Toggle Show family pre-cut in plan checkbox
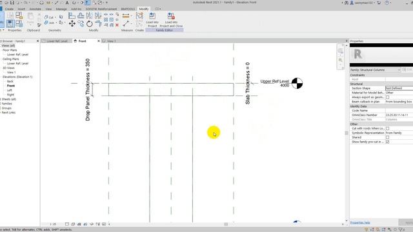The width and height of the screenshot is (413, 232). coord(387,142)
